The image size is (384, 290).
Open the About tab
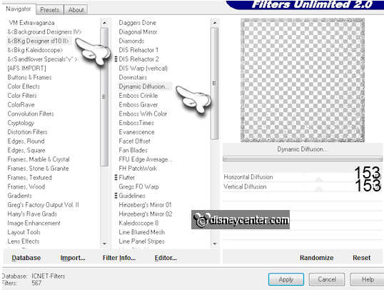pyautogui.click(x=76, y=10)
